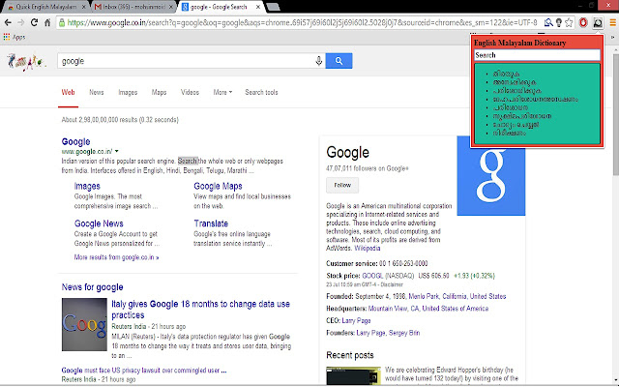Click the Google doodle logo
619x387 pixels.
coord(26,62)
